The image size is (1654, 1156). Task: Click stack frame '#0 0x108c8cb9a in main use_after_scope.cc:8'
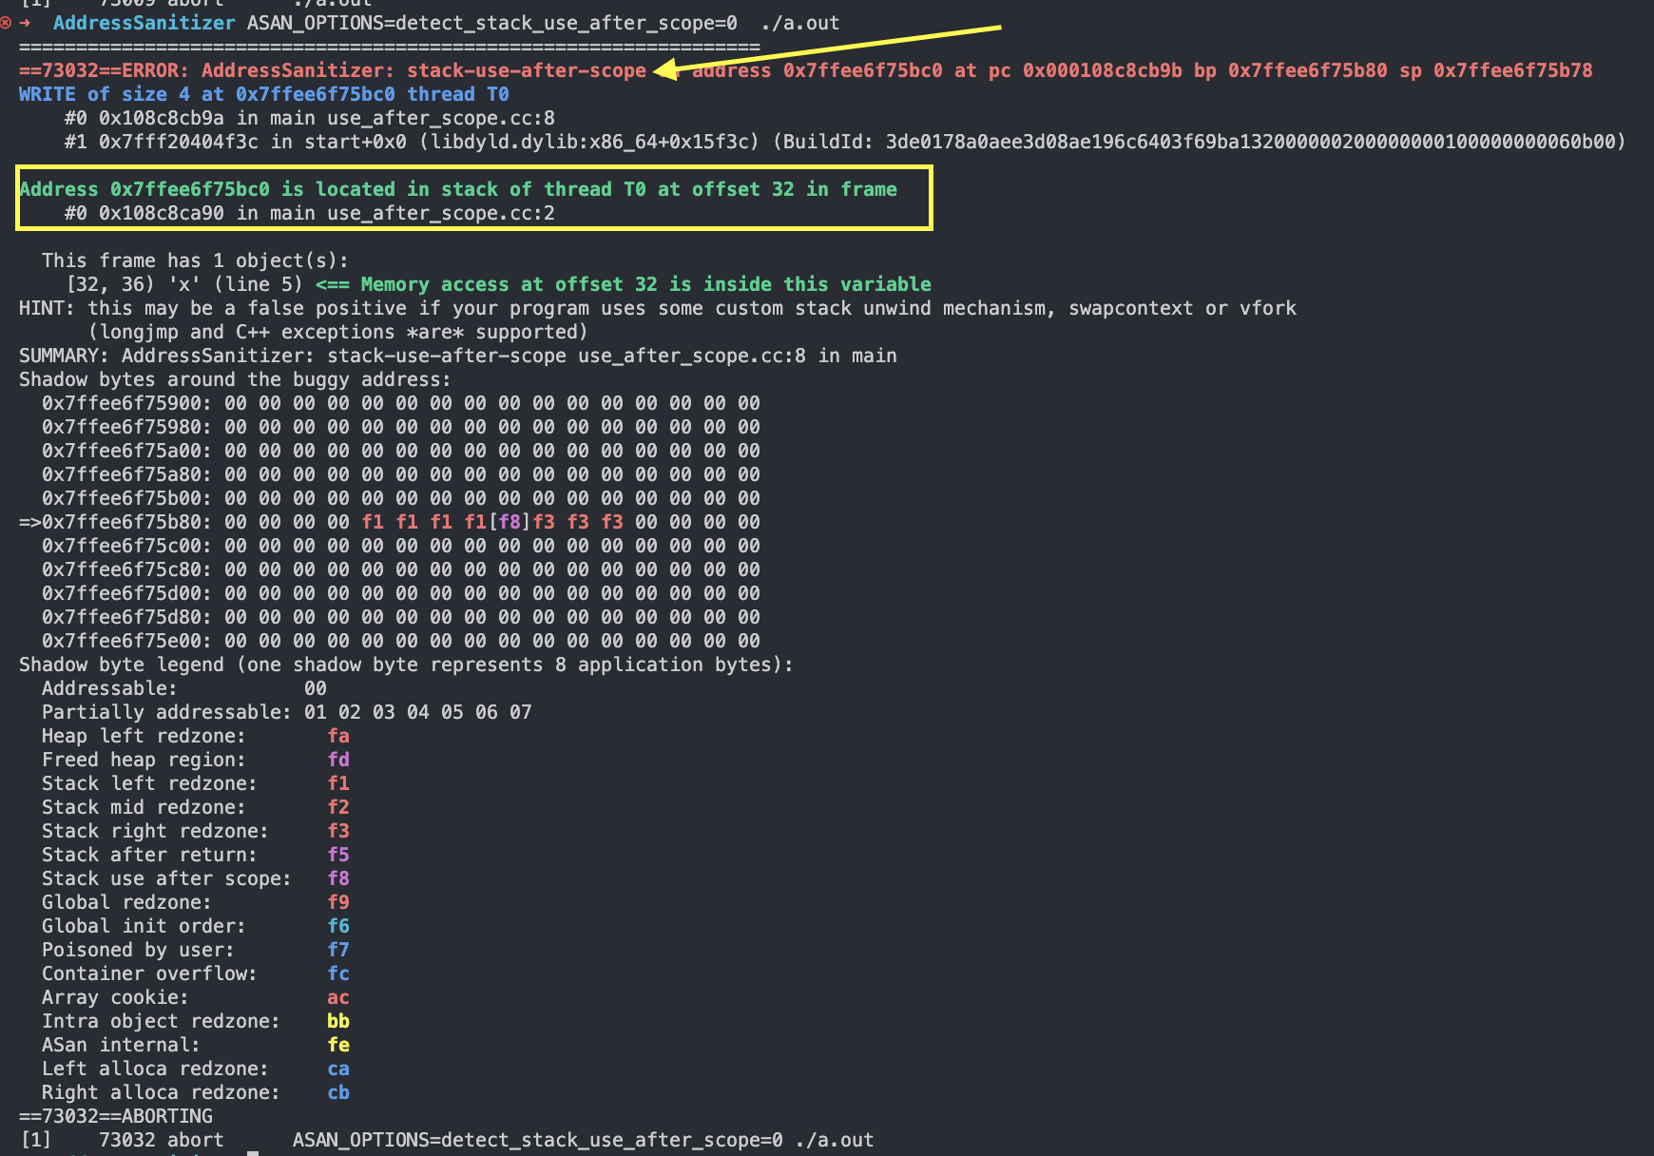310,118
